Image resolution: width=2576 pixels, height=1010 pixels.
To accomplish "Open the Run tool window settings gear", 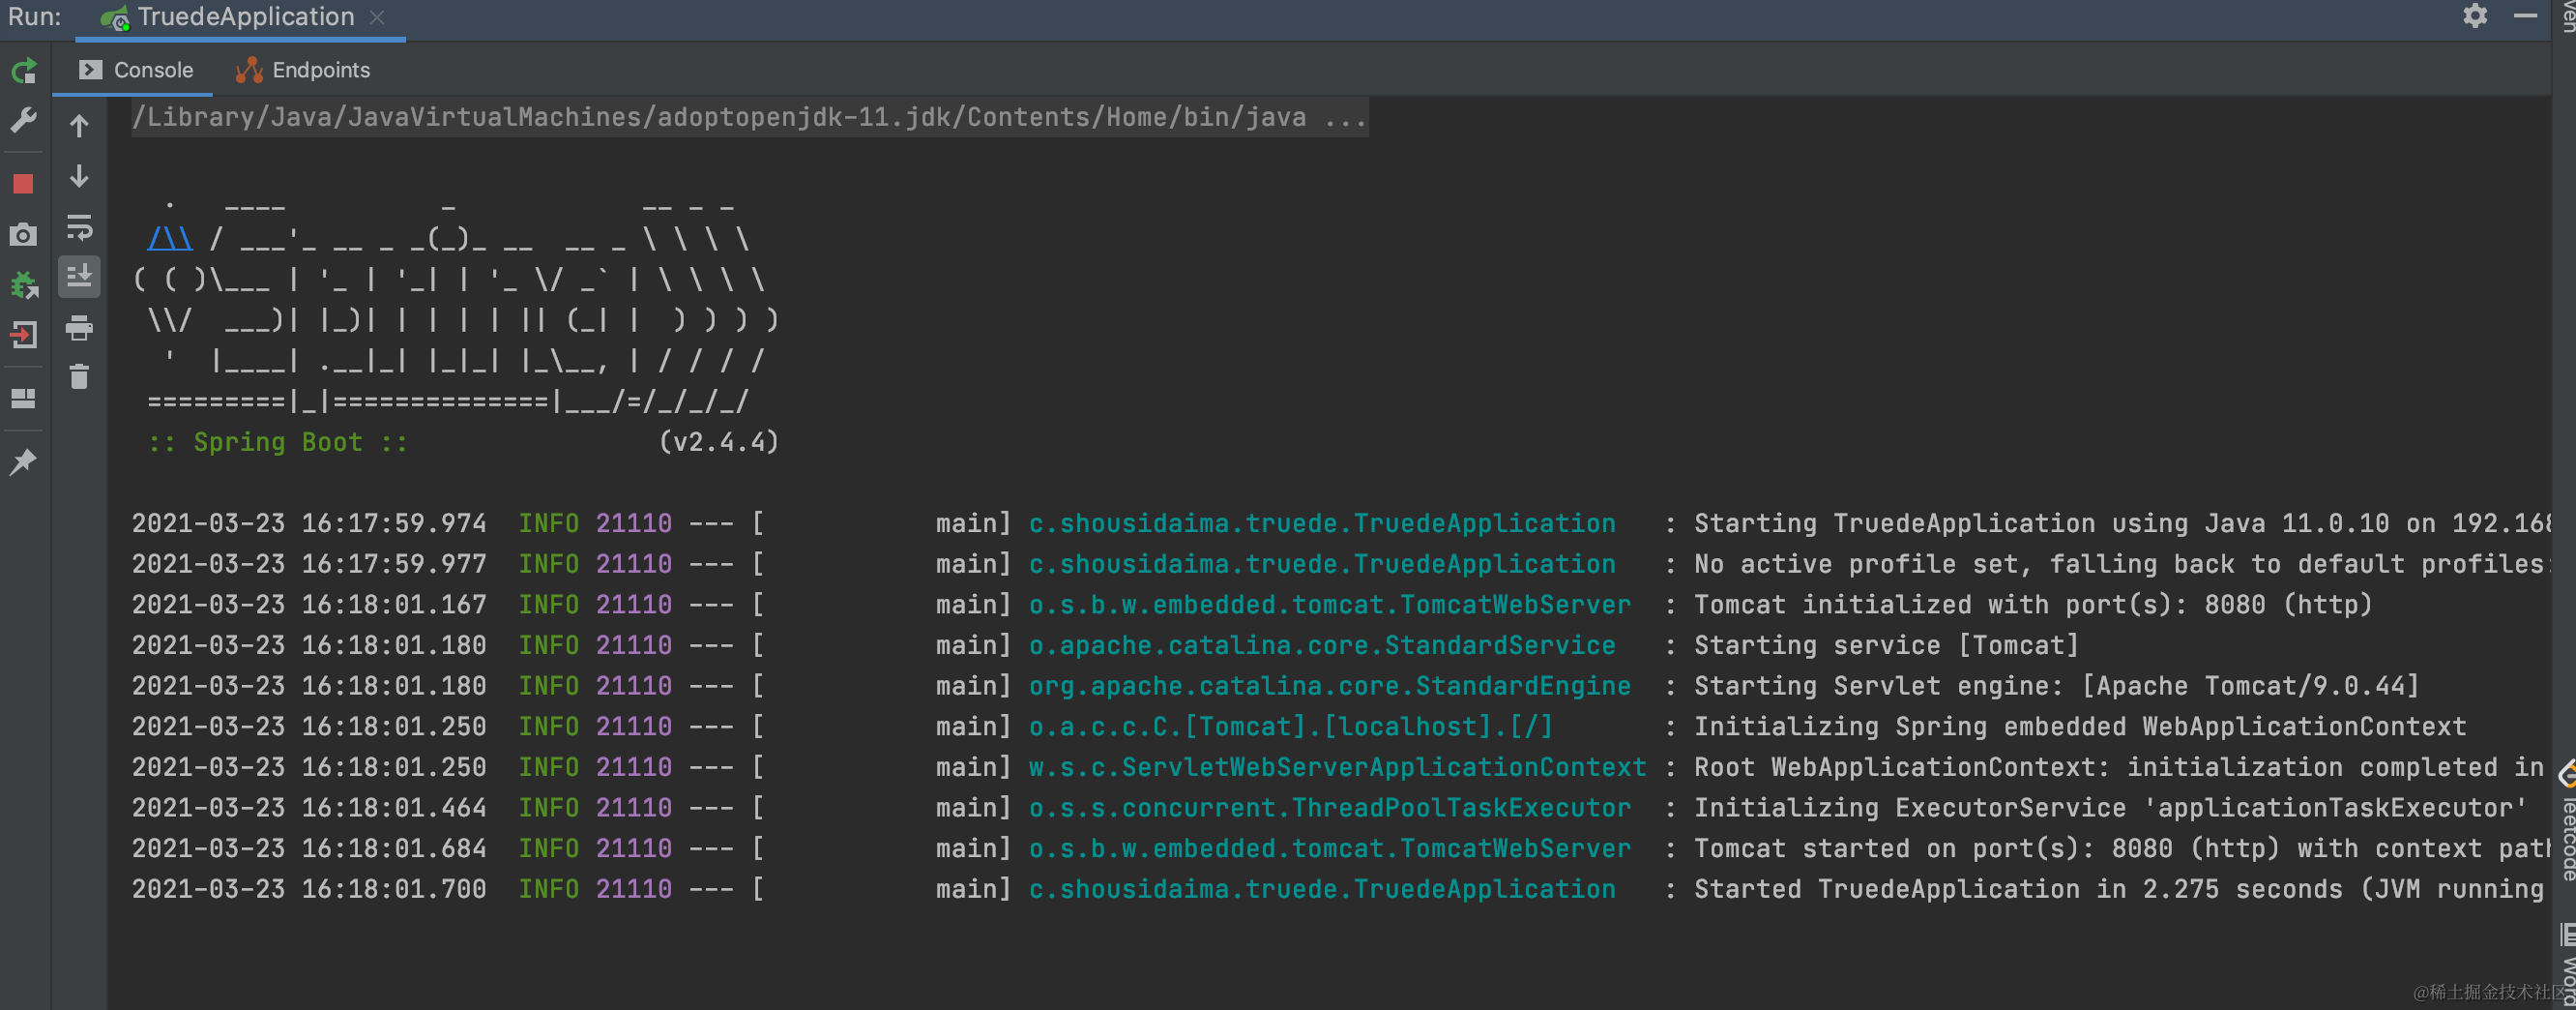I will point(2475,16).
